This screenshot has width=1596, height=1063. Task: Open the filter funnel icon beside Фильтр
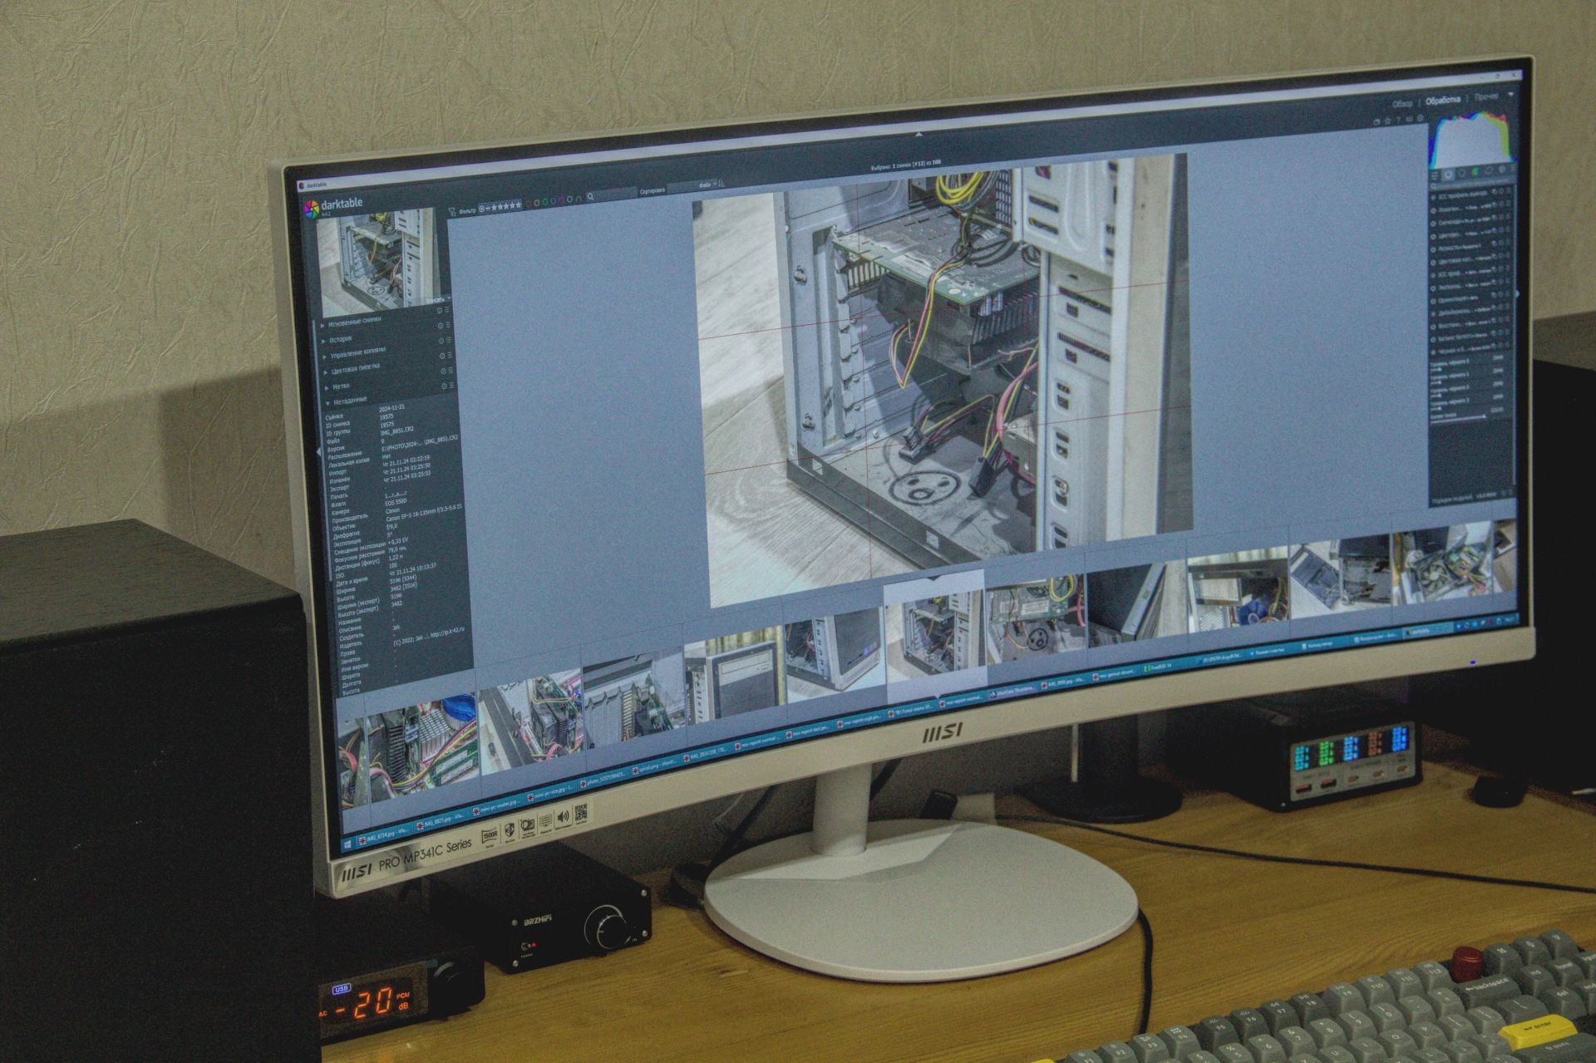451,211
